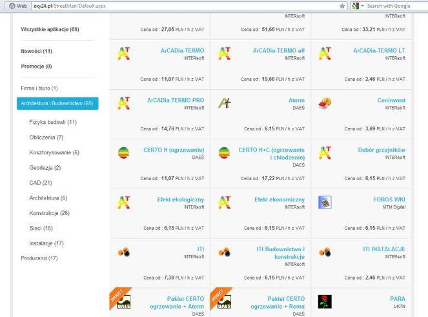Screen dimensions: 428x317
Task: Click the oxy24.pl address bar
Action: 189,6
